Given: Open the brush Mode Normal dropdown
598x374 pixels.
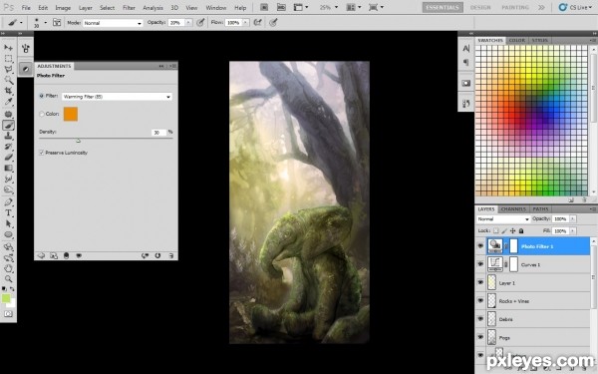Looking at the screenshot, I should click(113, 23).
